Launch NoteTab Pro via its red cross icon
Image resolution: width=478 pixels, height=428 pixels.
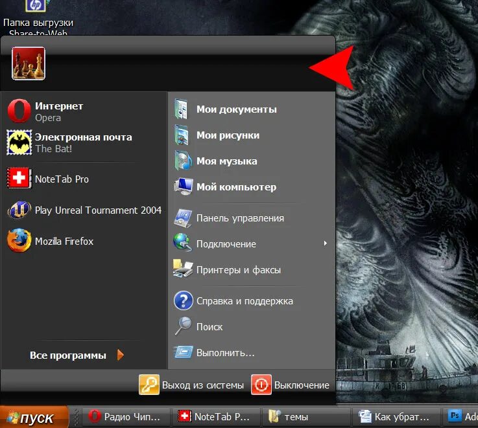[19, 178]
